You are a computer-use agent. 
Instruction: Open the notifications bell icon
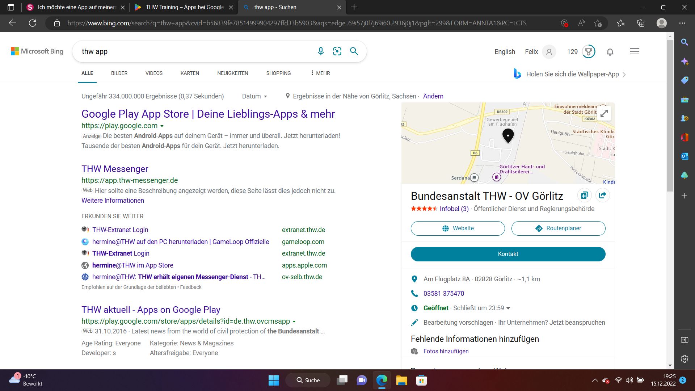click(x=610, y=52)
